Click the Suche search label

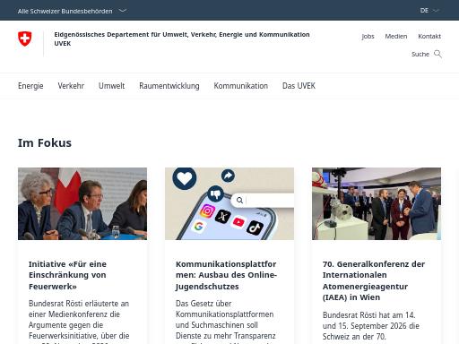420,54
